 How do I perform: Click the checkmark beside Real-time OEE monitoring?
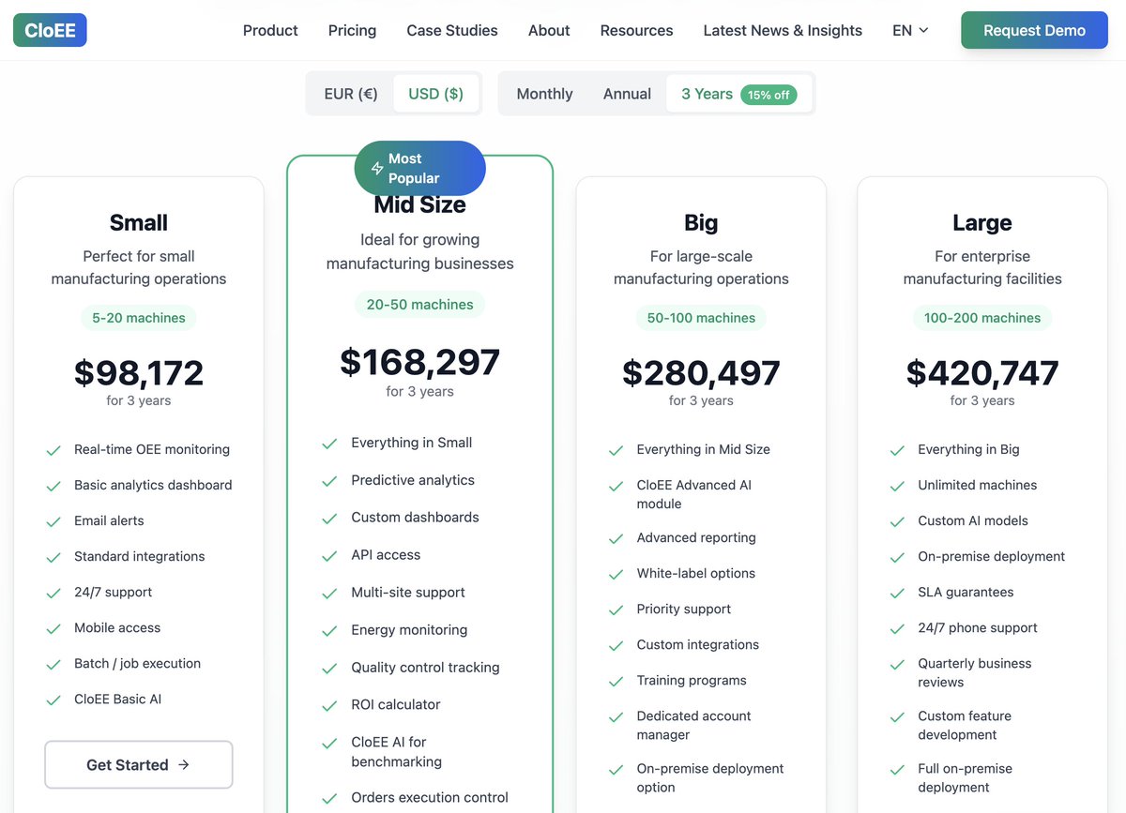pos(53,450)
